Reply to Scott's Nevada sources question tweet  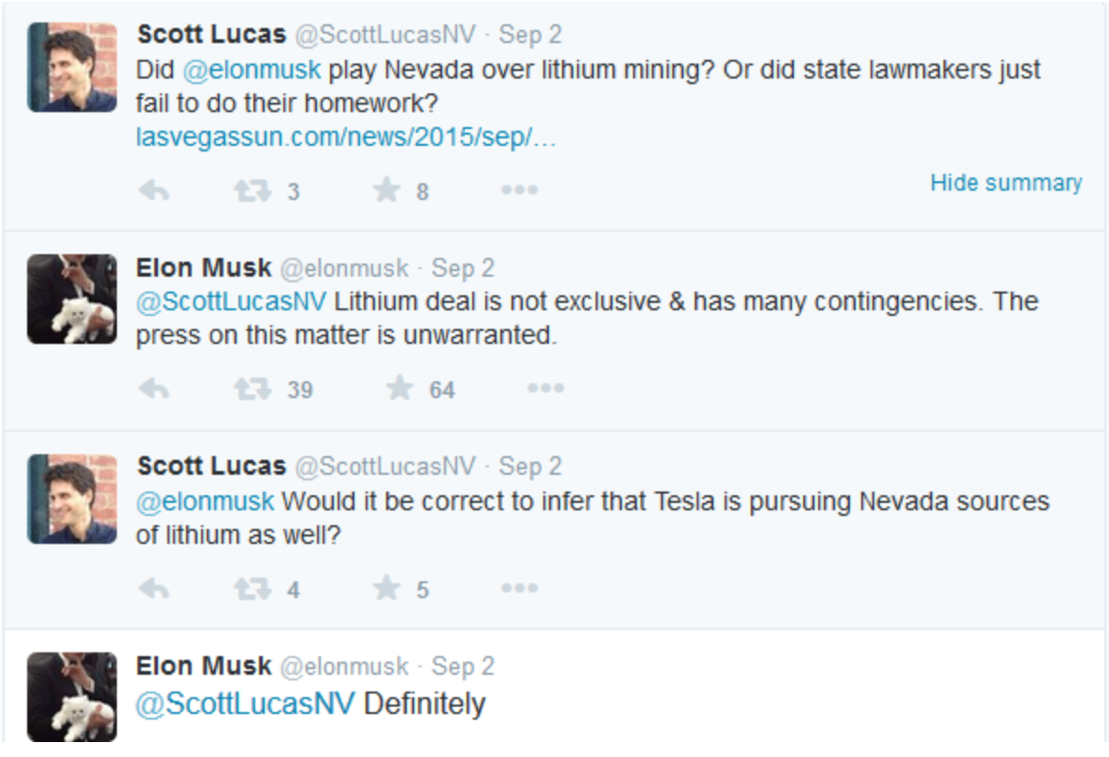(x=153, y=588)
